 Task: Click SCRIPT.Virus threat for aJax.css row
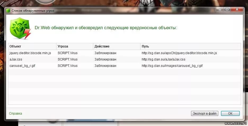click(68, 59)
